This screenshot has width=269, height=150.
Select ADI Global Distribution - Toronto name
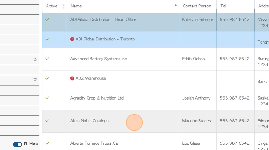105,39
